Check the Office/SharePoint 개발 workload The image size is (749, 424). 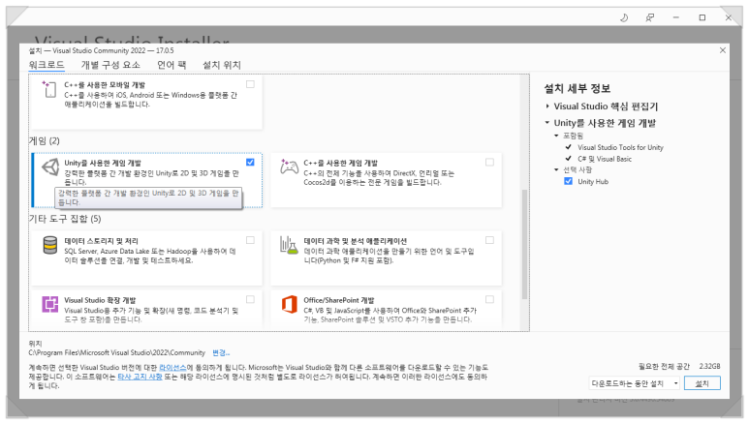point(489,299)
